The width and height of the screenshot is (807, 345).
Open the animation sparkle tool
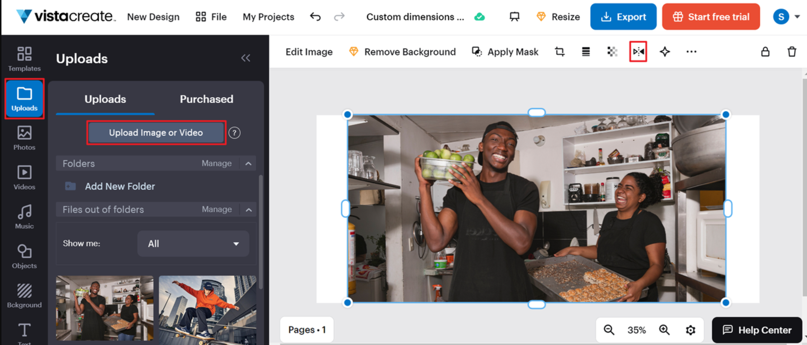pyautogui.click(x=665, y=52)
